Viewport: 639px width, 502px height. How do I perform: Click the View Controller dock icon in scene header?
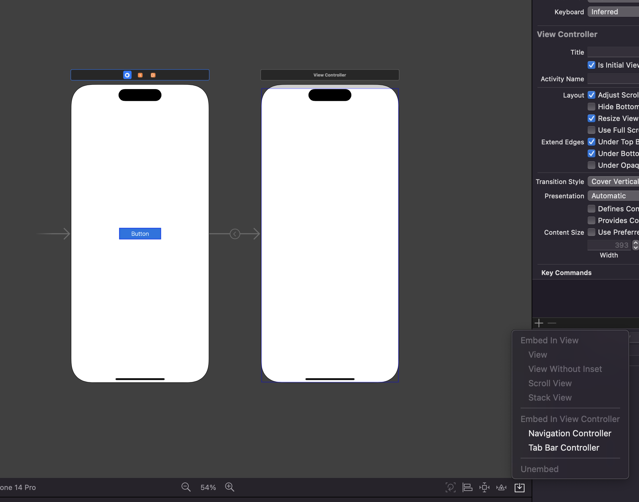click(x=127, y=75)
